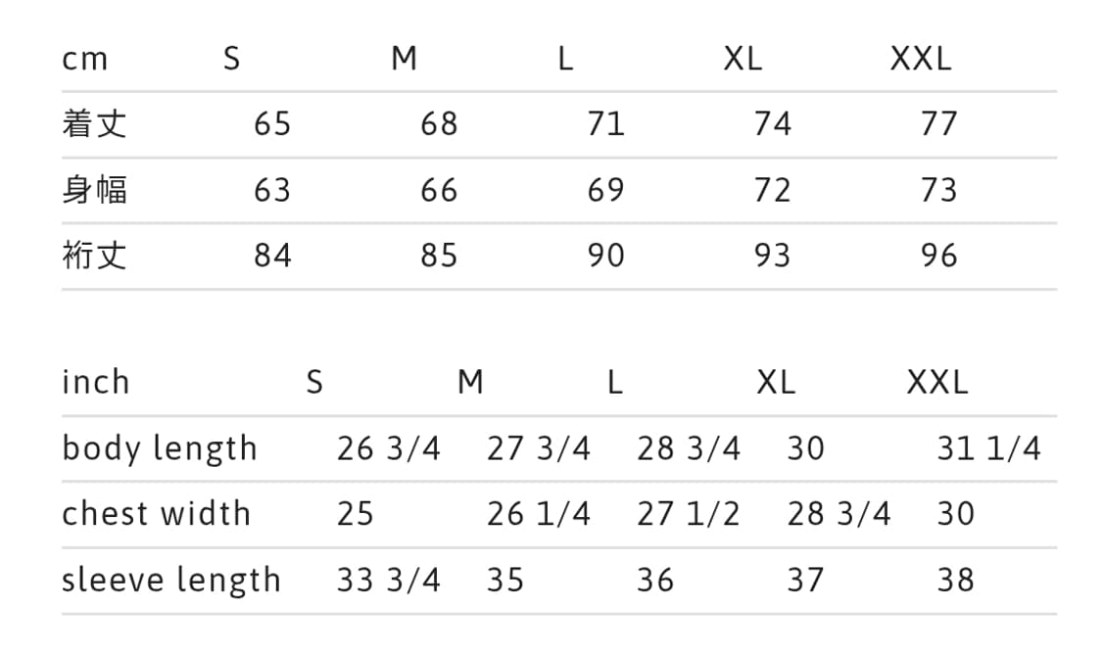
Task: Click the "cm" unit header label
Action: 84,60
